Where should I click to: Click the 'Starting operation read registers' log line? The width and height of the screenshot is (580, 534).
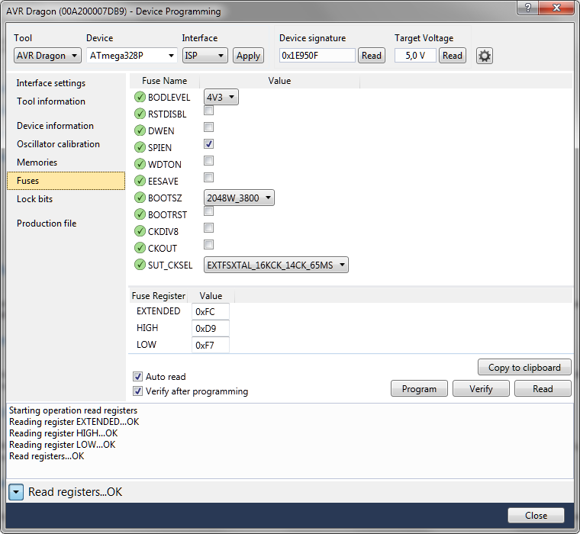72,410
